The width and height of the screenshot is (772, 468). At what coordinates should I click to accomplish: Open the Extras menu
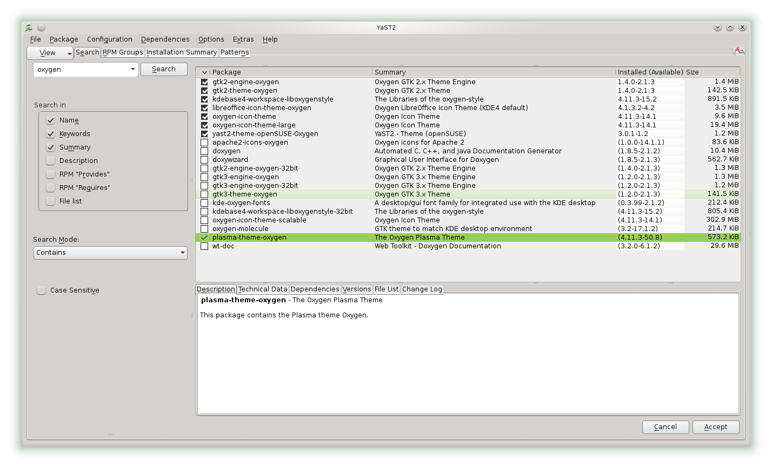pyautogui.click(x=243, y=39)
